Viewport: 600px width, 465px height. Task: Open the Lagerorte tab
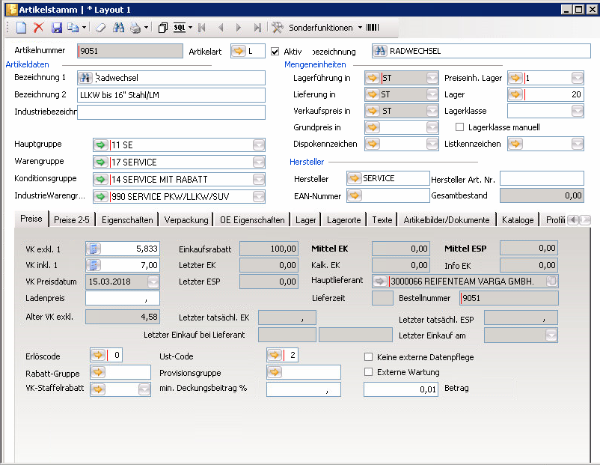(345, 220)
